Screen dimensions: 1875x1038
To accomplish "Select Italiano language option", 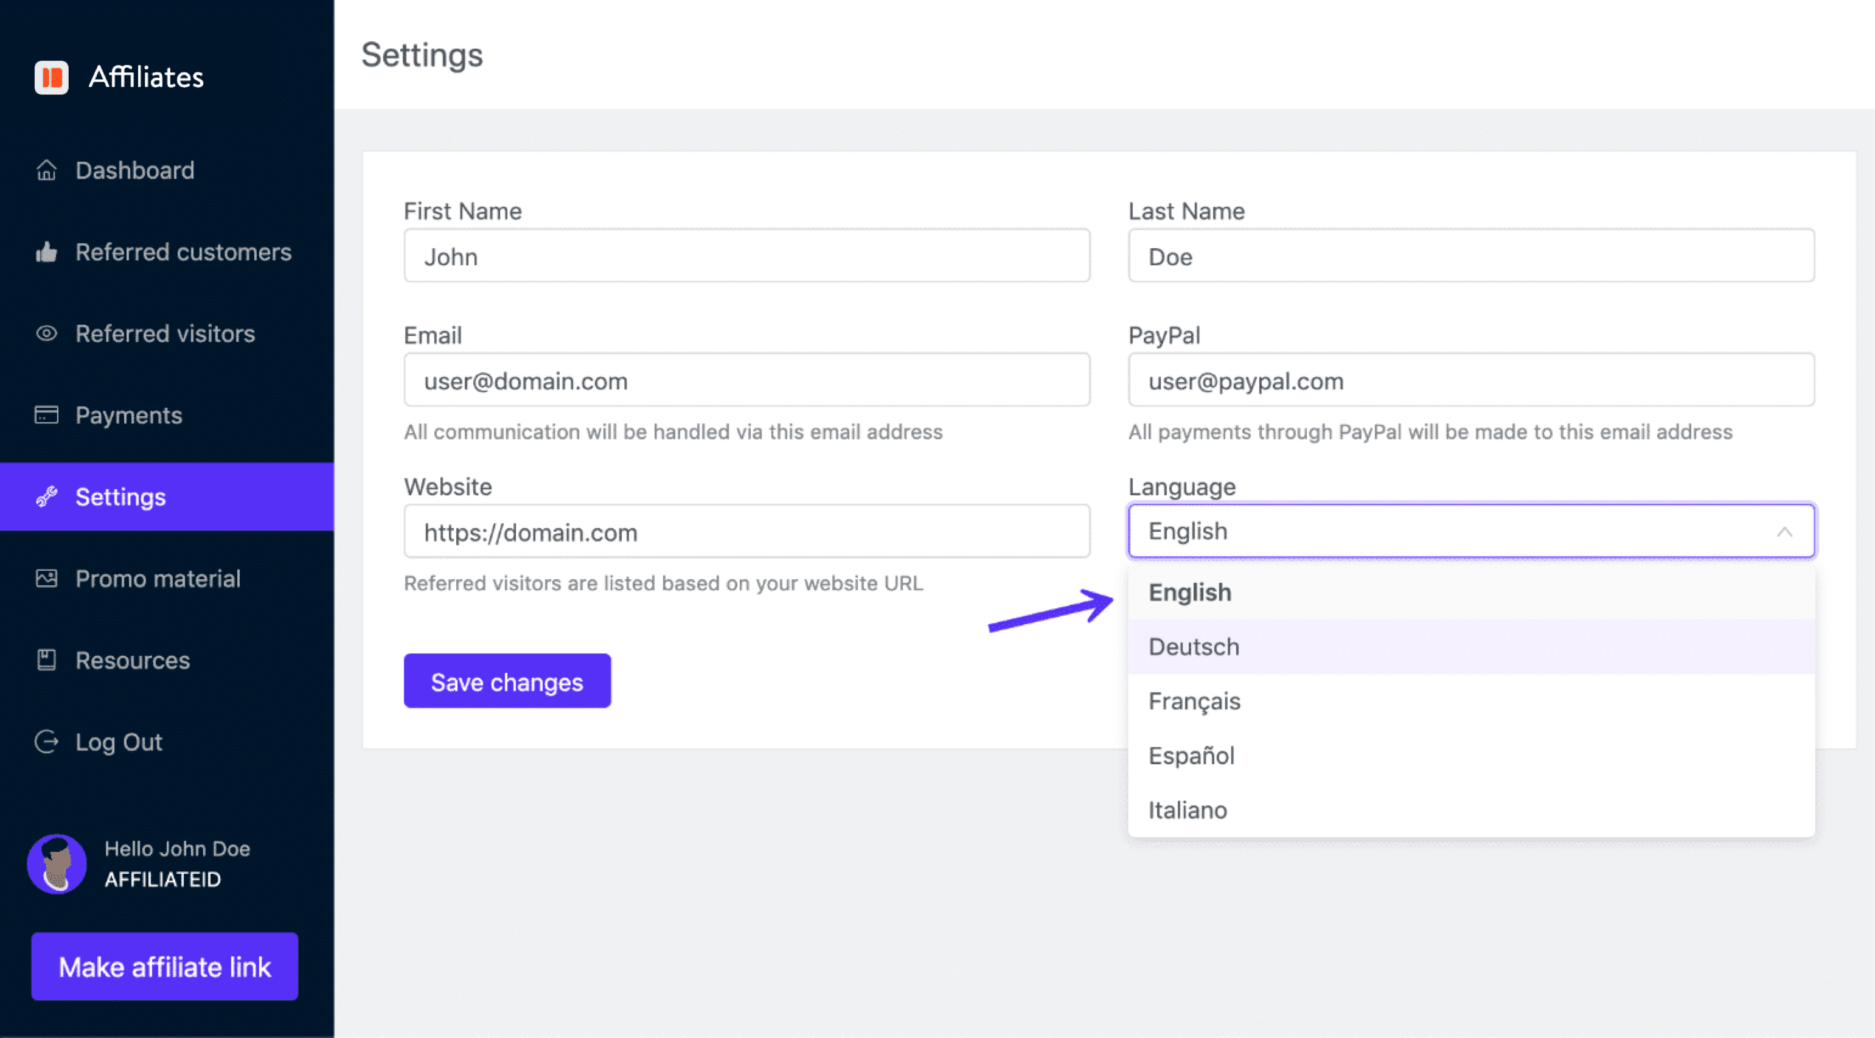I will (1188, 809).
